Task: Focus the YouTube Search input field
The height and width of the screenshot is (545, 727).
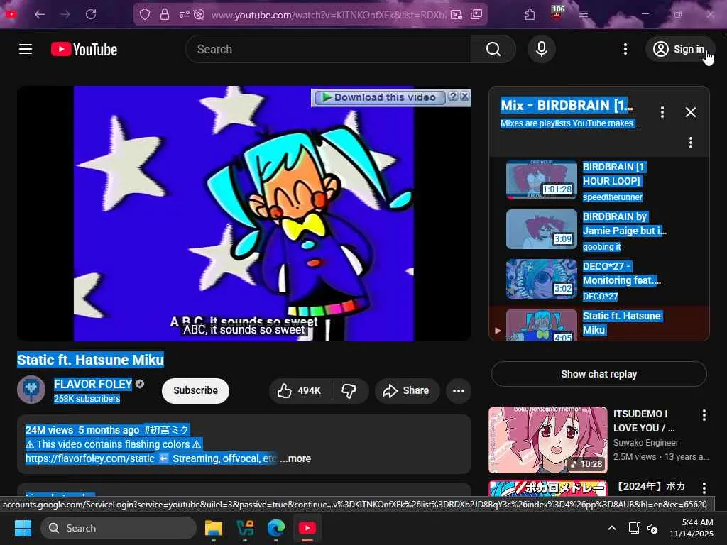Action: click(x=328, y=49)
